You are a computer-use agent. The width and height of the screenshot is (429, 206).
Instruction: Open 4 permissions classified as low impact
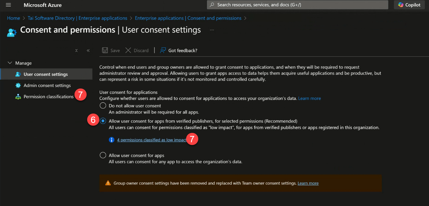tap(151, 140)
